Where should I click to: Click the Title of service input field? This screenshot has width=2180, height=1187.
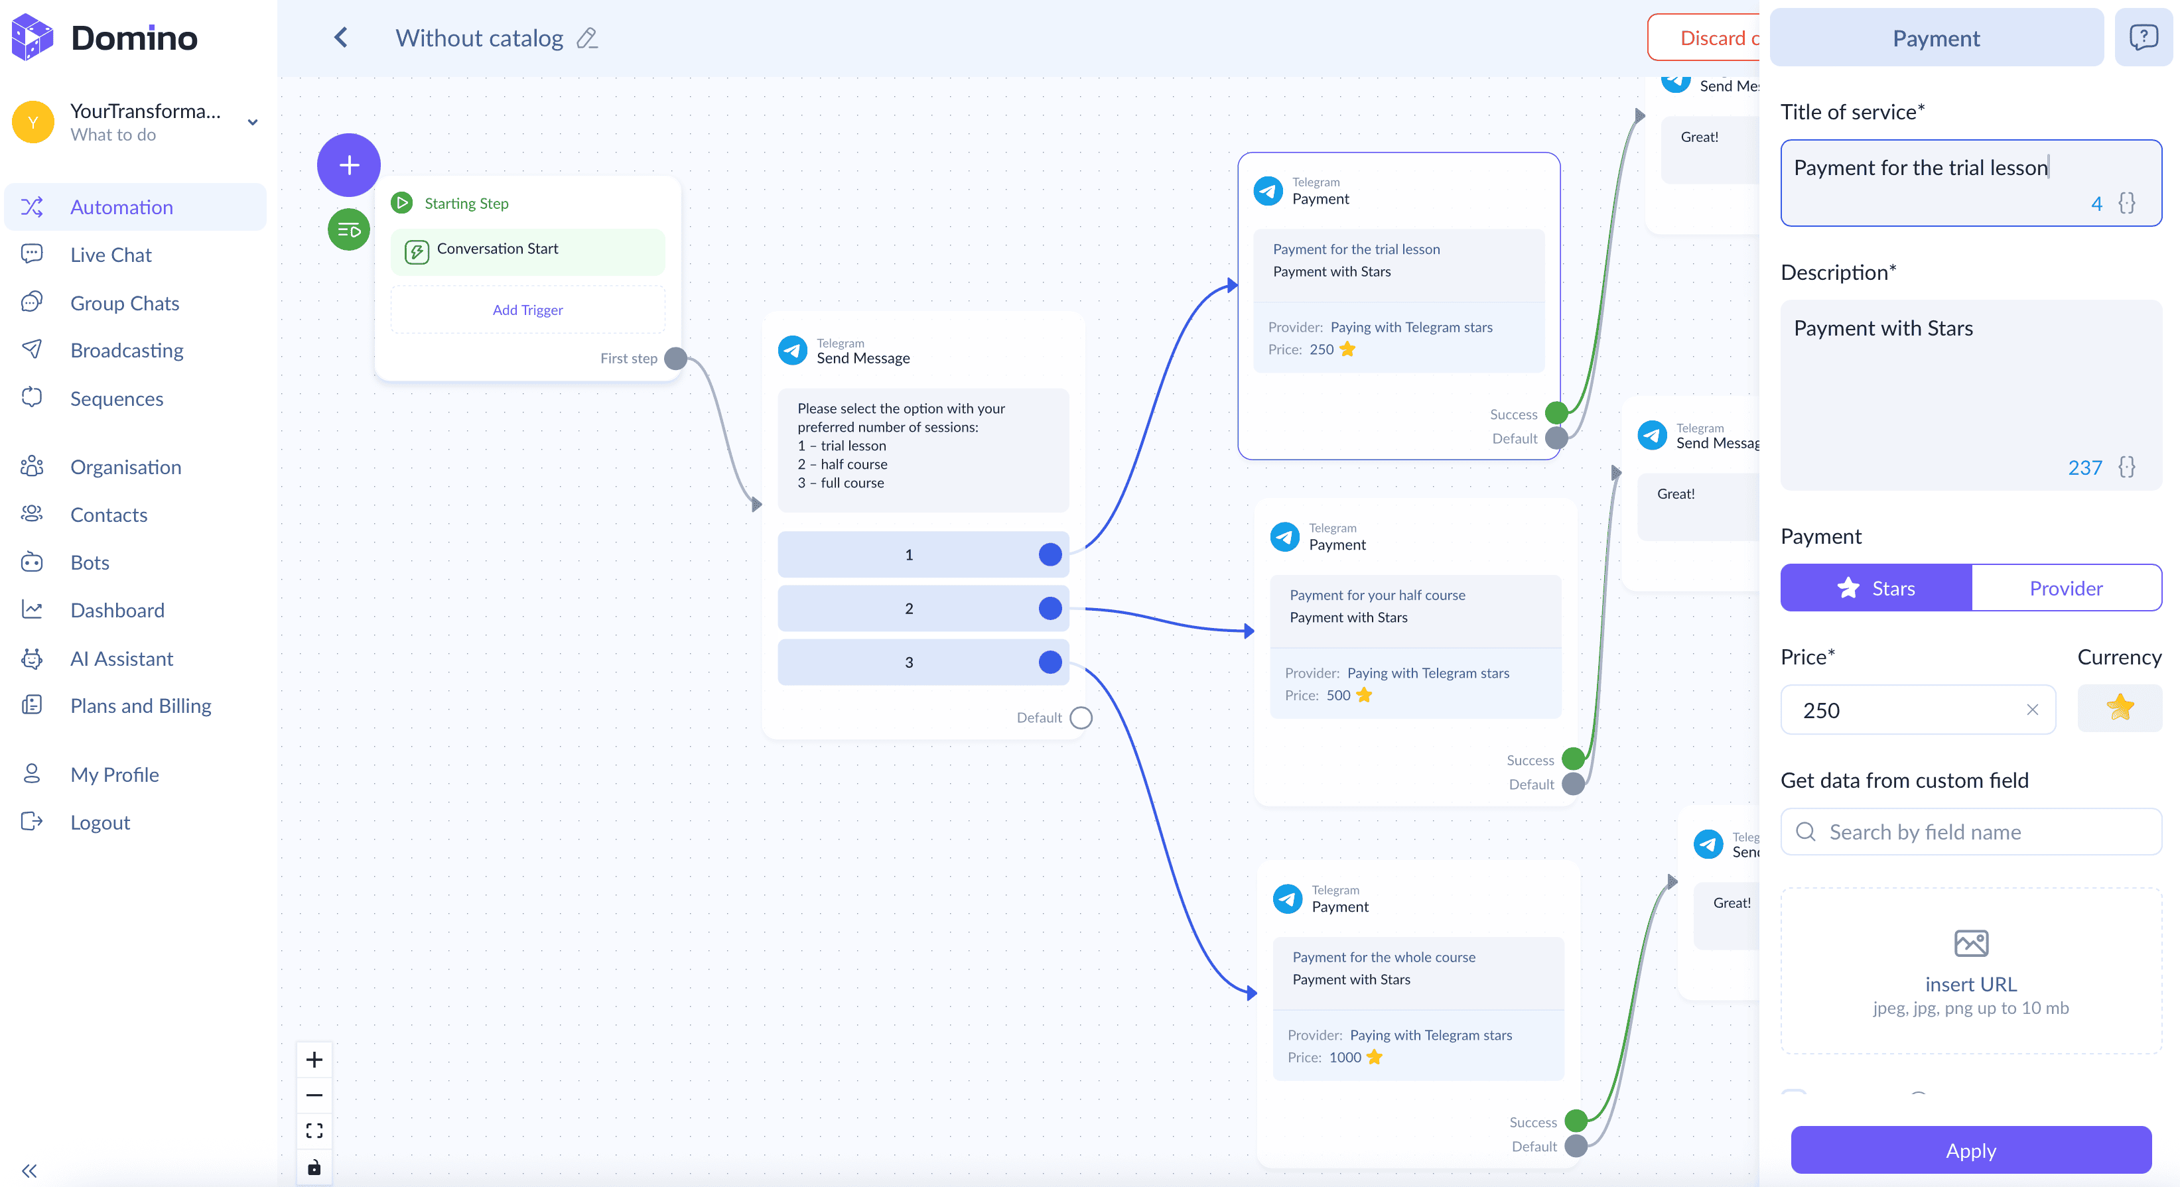[1971, 183]
